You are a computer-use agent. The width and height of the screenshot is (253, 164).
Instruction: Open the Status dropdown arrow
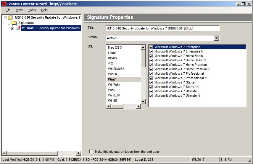coord(216,38)
